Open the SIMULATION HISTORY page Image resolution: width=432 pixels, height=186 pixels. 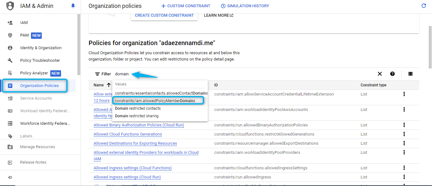(245, 6)
